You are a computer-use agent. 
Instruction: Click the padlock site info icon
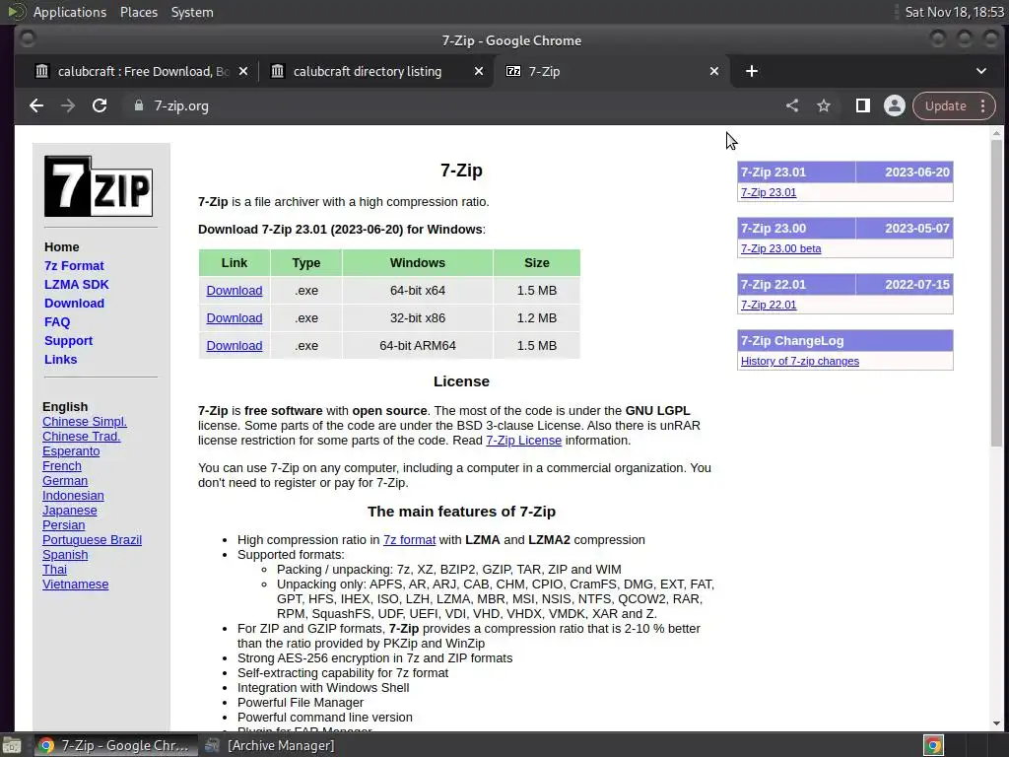point(138,105)
